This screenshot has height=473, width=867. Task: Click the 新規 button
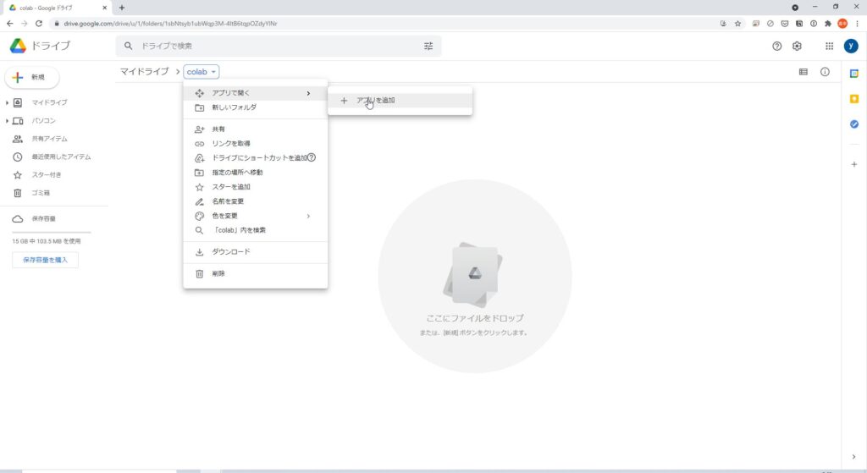point(32,77)
